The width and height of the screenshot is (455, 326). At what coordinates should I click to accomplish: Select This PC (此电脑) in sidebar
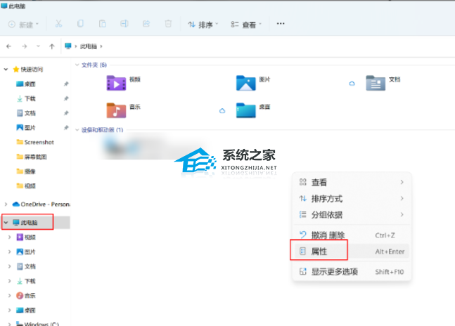pyautogui.click(x=25, y=223)
